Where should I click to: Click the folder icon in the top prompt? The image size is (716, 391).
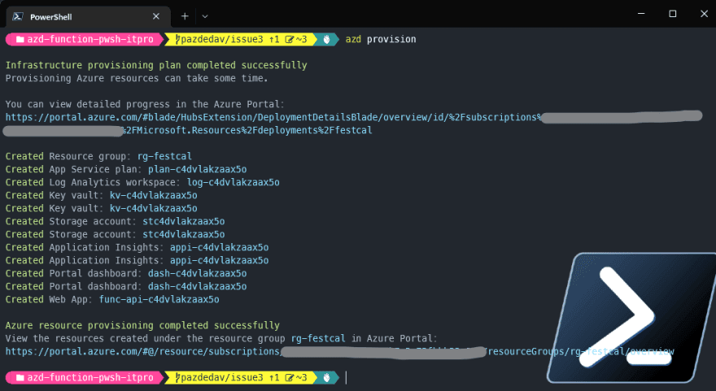point(20,39)
